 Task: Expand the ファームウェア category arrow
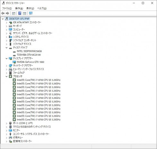(x=6, y=73)
